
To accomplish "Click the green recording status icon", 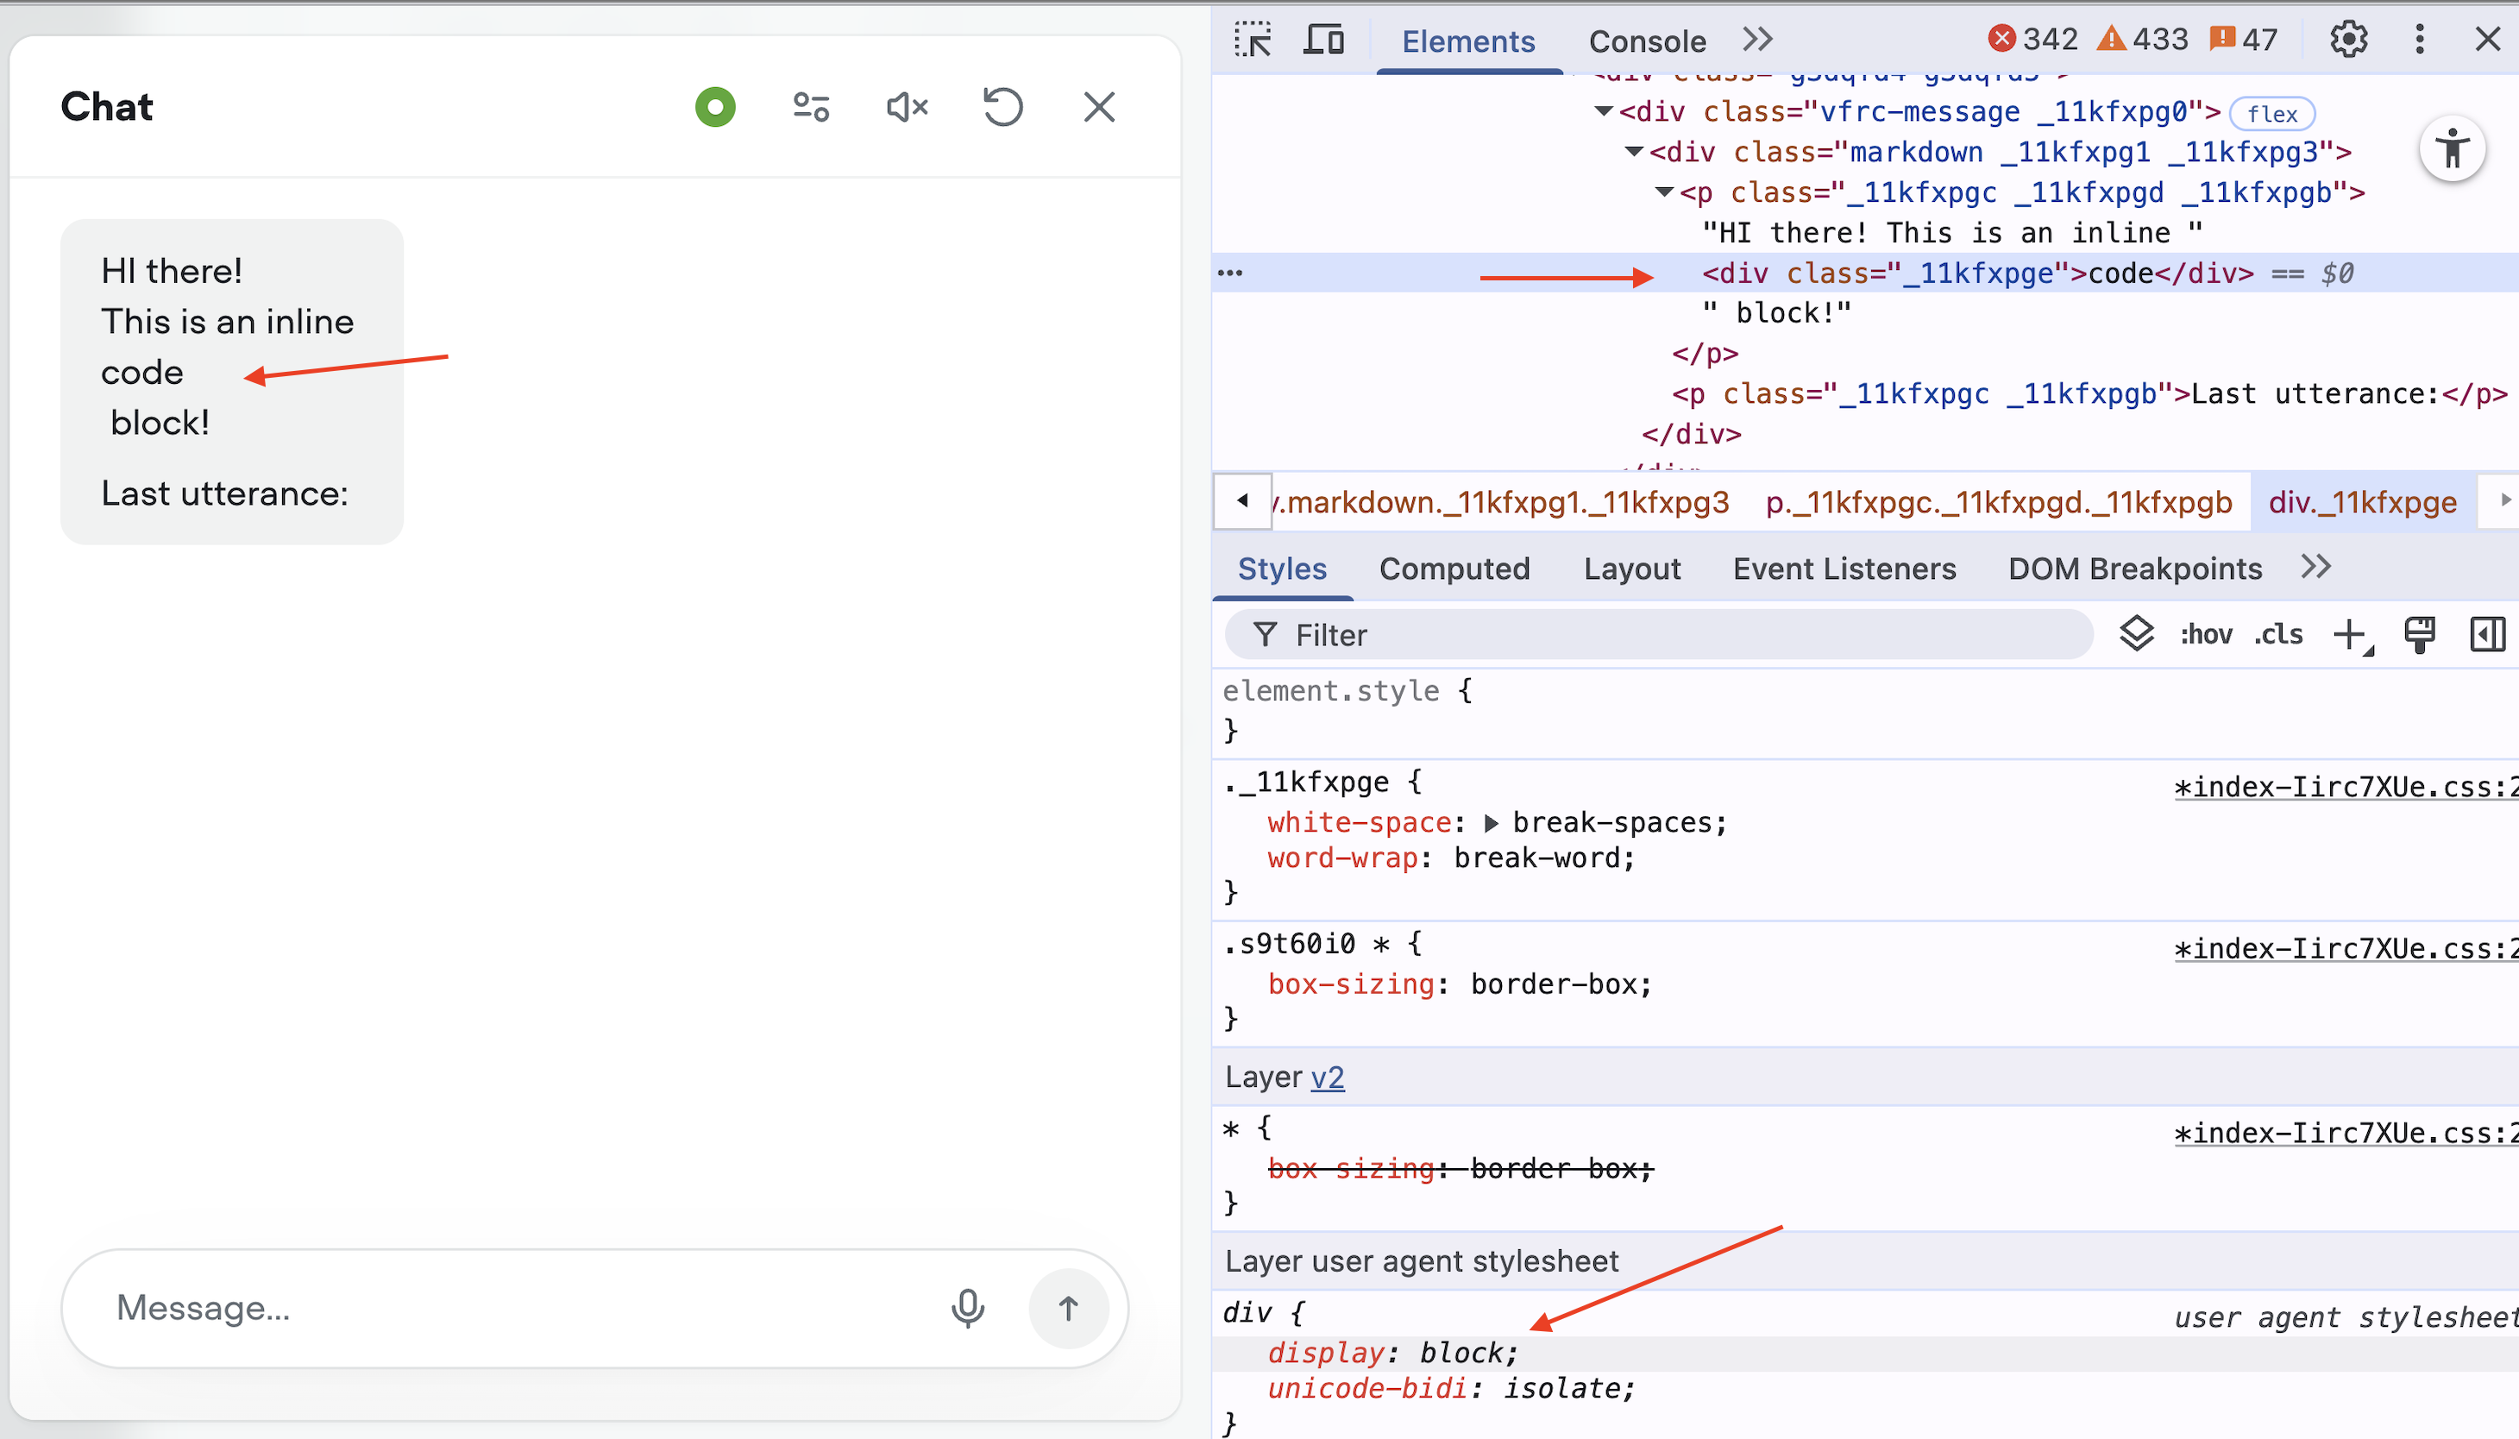I will (714, 107).
